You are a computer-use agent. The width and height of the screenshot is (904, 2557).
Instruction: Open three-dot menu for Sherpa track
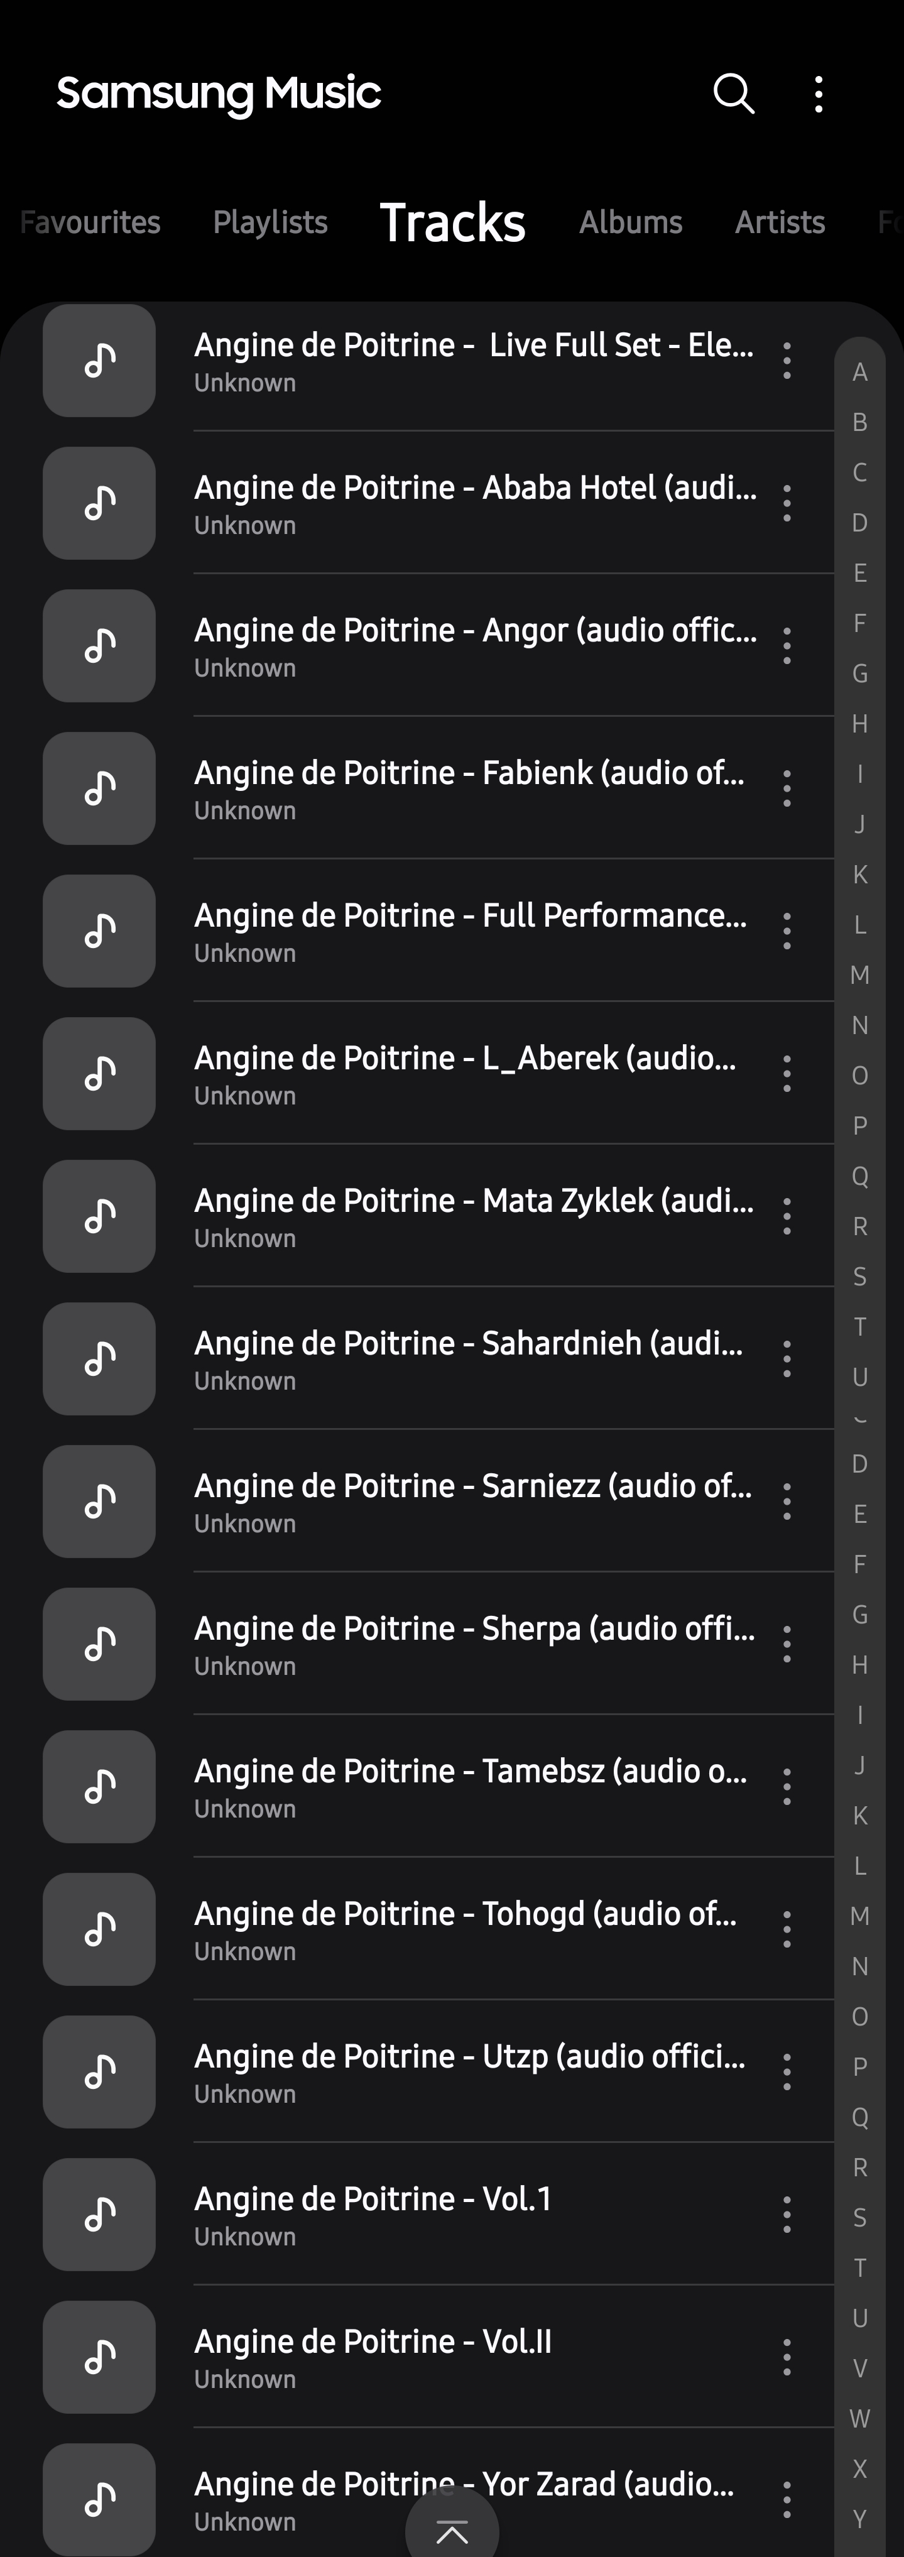point(787,1645)
